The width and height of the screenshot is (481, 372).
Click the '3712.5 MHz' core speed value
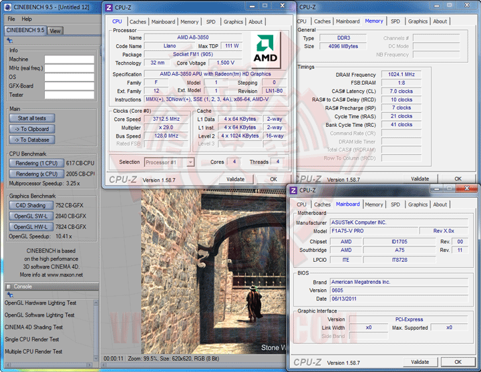(166, 119)
